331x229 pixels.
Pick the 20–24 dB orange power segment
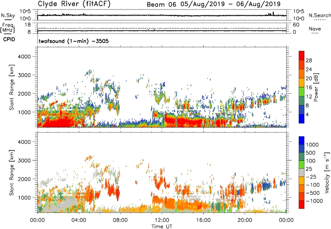[302, 74]
